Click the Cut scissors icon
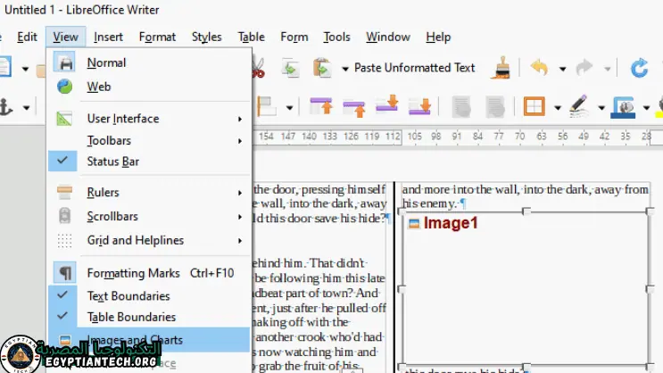663x373 pixels. (x=259, y=68)
